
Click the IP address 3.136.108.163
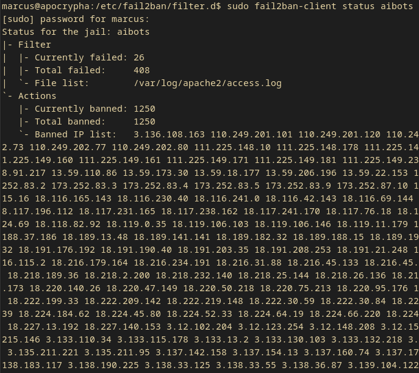point(169,134)
